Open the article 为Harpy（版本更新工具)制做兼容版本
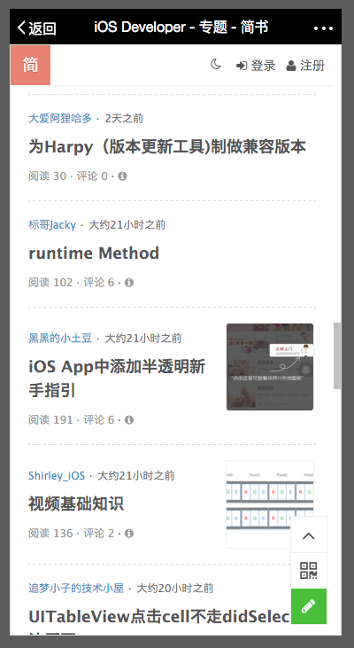The height and width of the screenshot is (648, 354). pos(167,147)
